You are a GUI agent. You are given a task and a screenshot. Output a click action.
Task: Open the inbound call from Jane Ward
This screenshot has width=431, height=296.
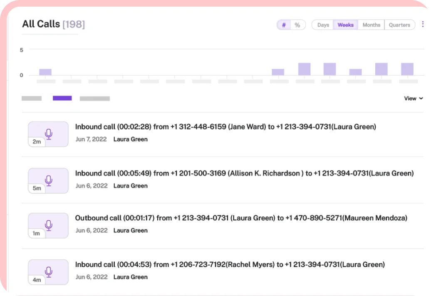point(225,127)
